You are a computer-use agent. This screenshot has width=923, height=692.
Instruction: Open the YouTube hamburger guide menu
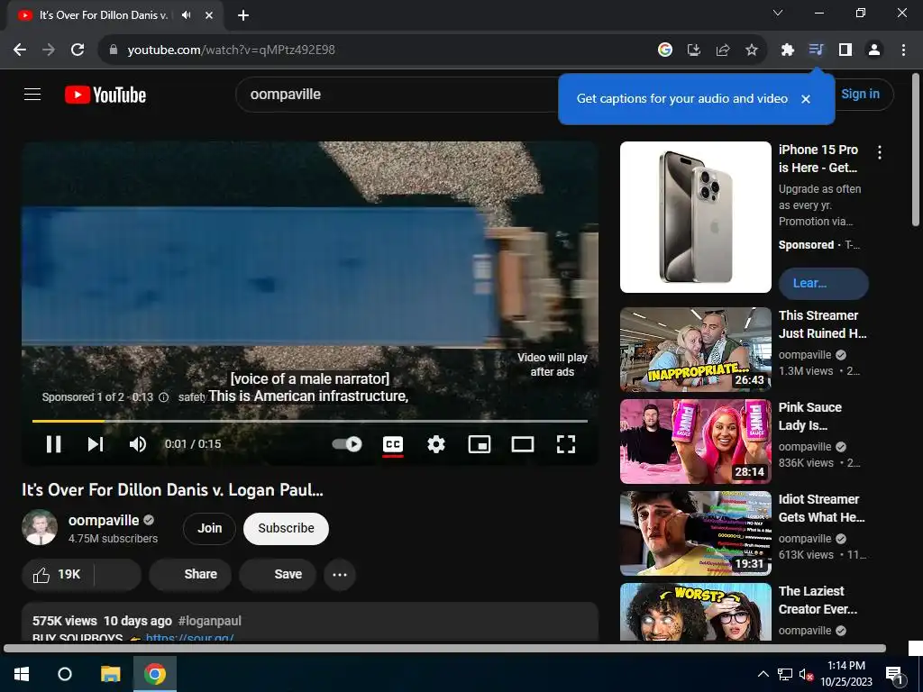click(x=32, y=94)
